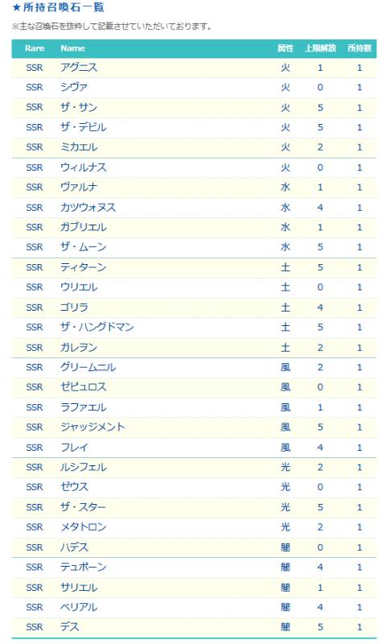Click the カツウォヌス entry name
This screenshot has width=382, height=644.
(x=88, y=208)
